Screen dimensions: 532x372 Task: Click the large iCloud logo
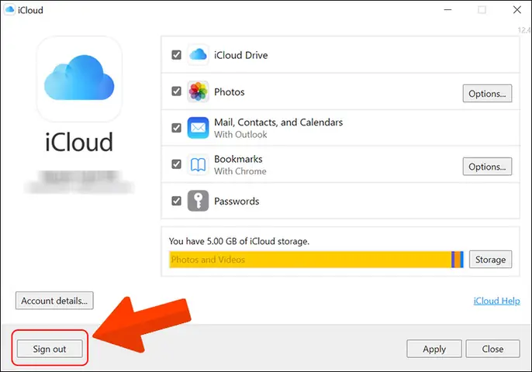coord(79,79)
